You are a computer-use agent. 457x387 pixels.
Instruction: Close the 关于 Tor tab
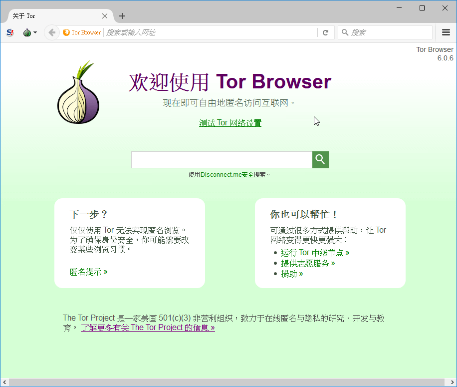(x=105, y=16)
